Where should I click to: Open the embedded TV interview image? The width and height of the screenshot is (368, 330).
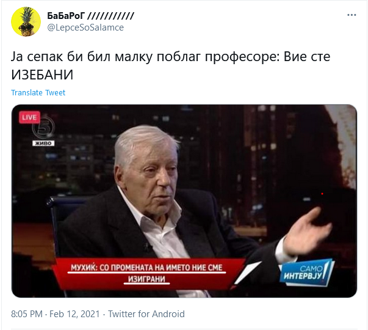point(184,201)
